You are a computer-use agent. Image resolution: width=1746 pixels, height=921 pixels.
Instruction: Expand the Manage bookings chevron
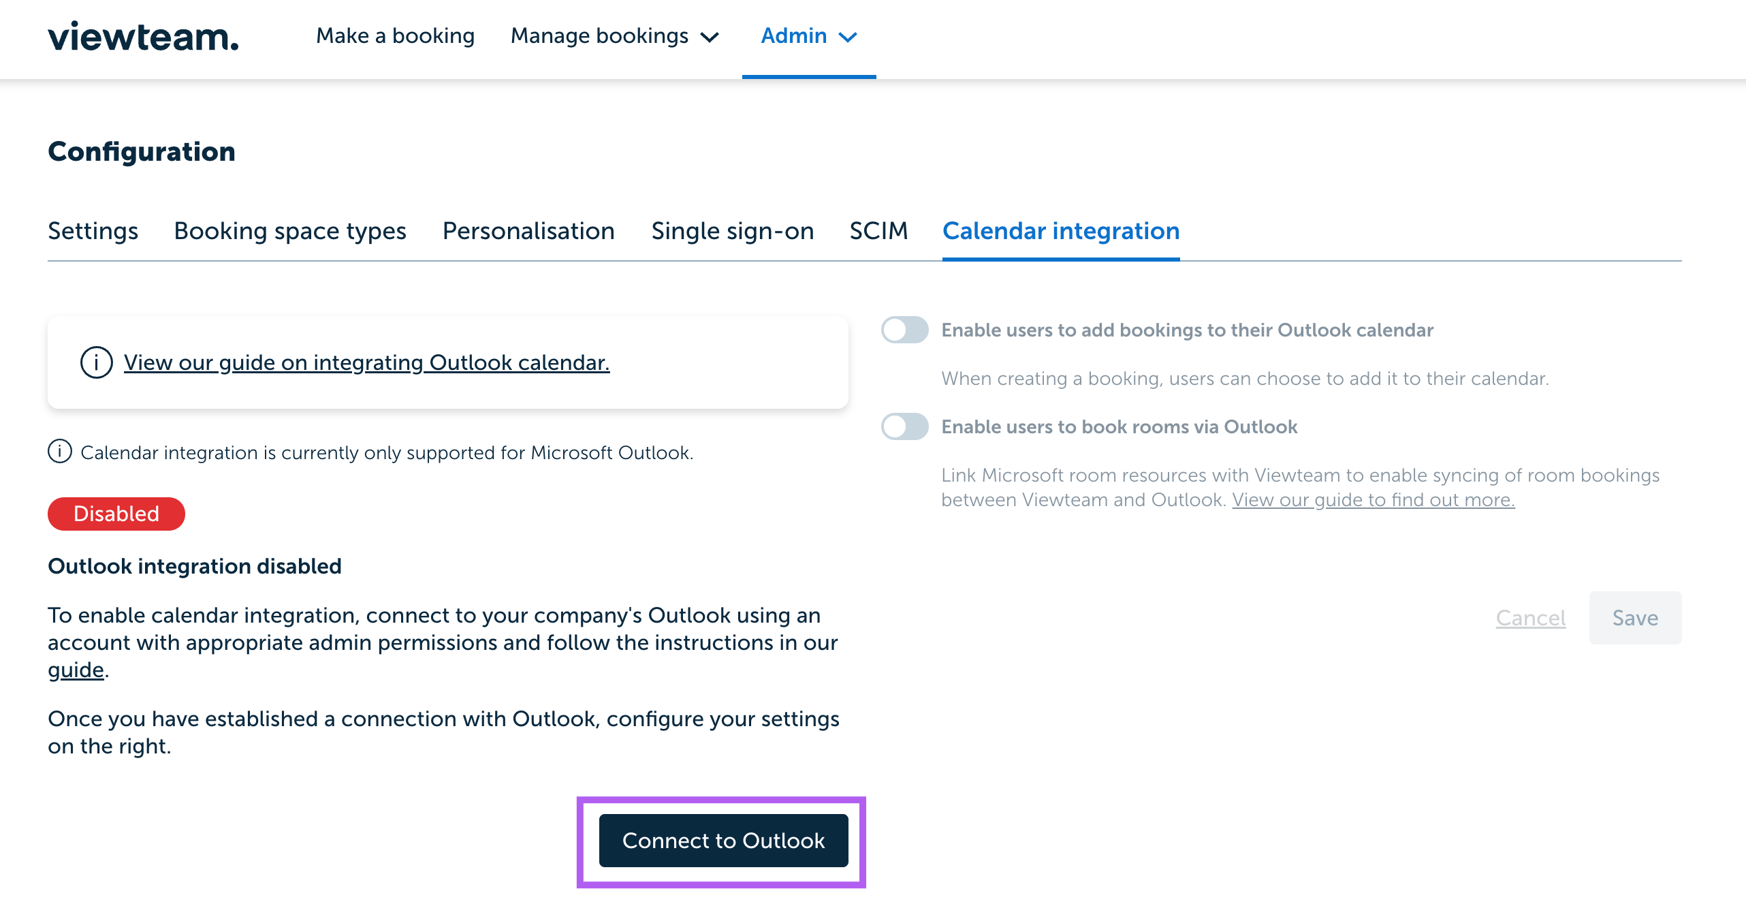[x=710, y=37]
